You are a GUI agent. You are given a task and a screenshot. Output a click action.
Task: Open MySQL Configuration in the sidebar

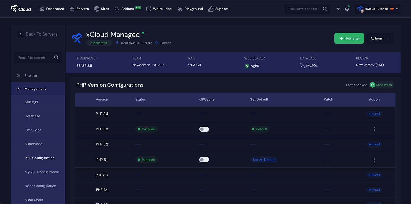(42, 172)
